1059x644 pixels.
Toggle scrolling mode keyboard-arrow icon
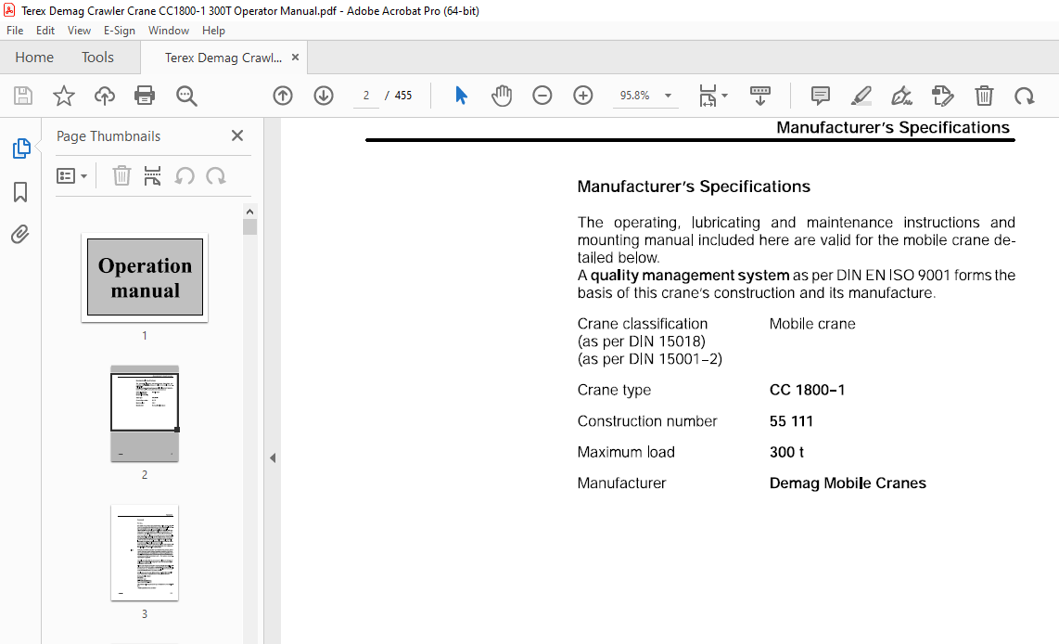[x=759, y=96]
